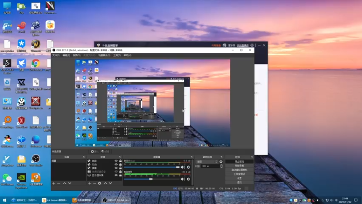
Task: Mute the 麦克风/Aux speaker icon
Action: pyautogui.click(x=183, y=167)
